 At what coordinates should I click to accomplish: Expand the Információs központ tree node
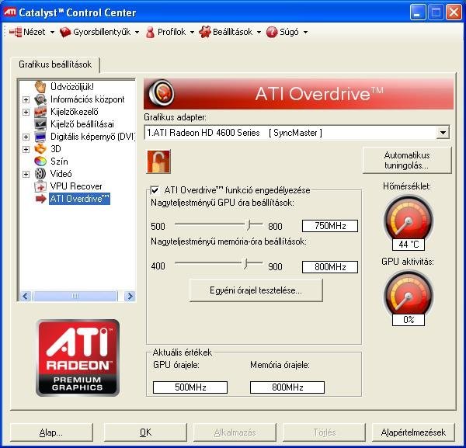[26, 99]
